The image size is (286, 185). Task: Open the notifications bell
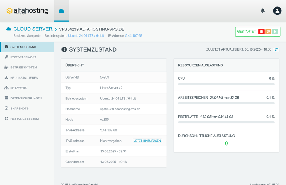[263, 11]
